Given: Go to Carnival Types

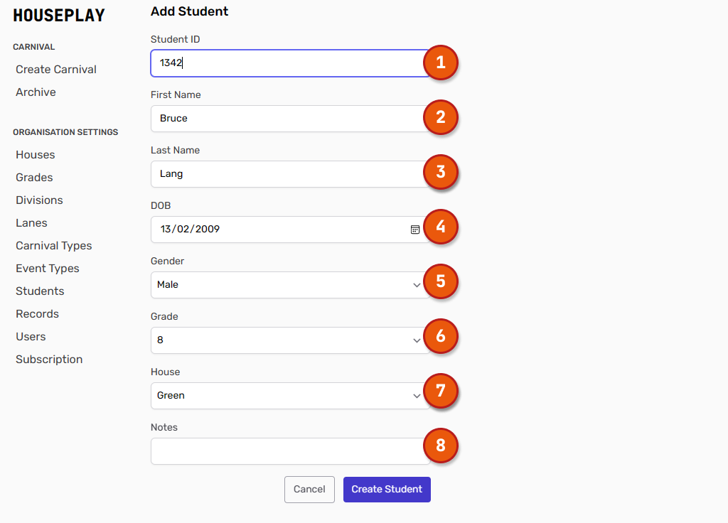Looking at the screenshot, I should point(54,246).
